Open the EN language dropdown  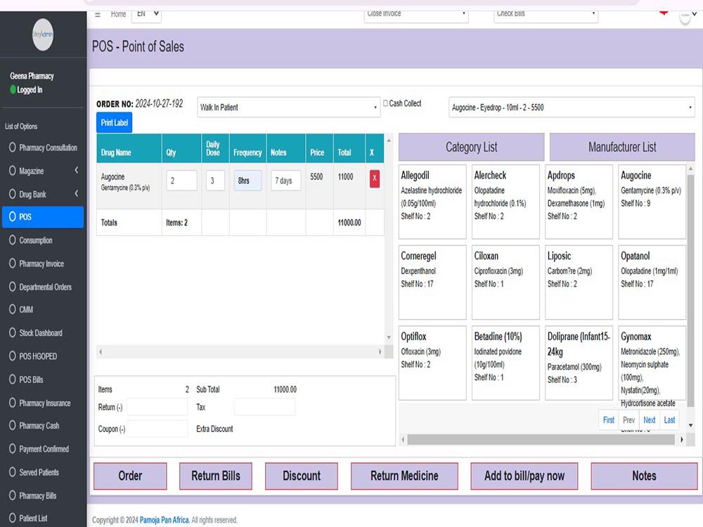[147, 15]
